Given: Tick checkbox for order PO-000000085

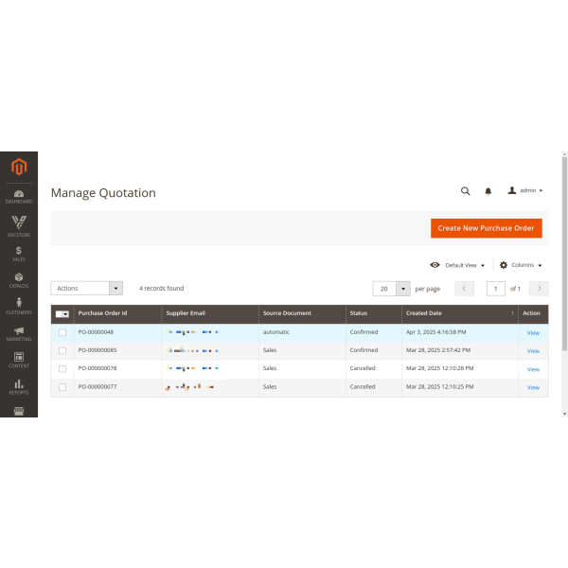Looking at the screenshot, I should (62, 350).
